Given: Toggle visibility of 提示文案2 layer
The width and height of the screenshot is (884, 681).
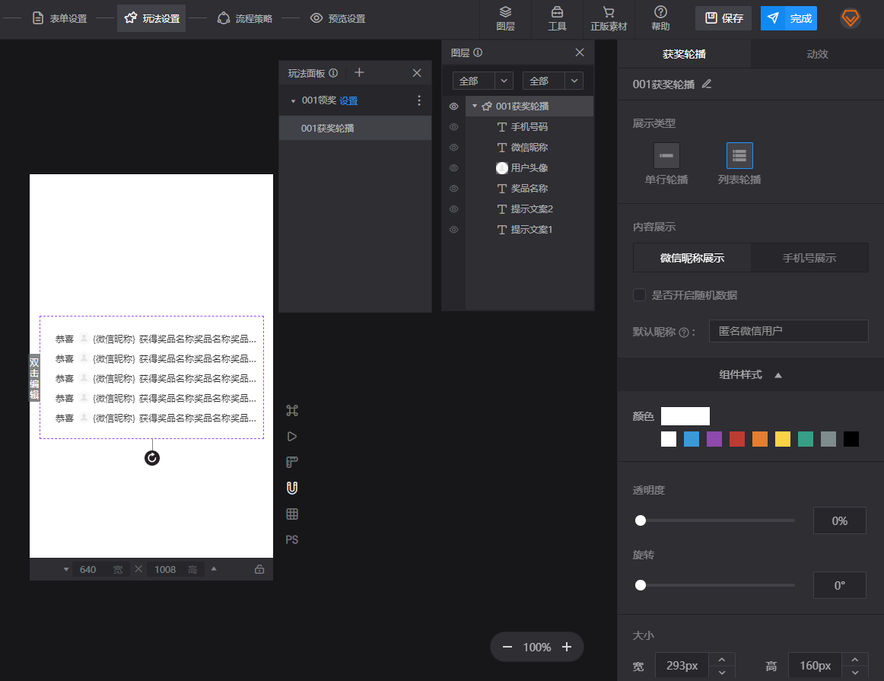Looking at the screenshot, I should click(454, 209).
